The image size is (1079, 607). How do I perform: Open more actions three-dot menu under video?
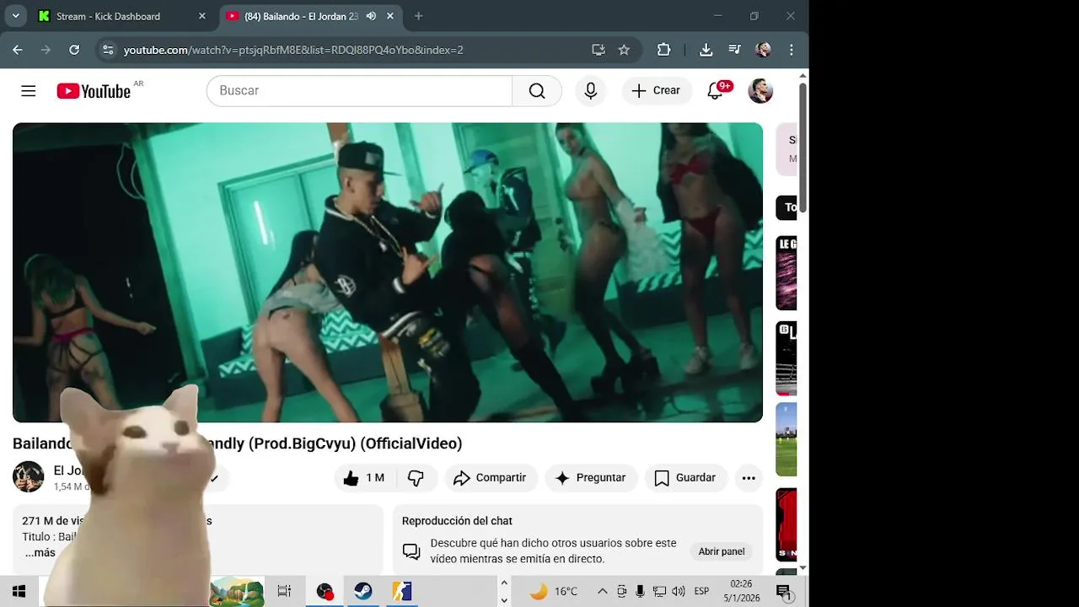point(749,478)
